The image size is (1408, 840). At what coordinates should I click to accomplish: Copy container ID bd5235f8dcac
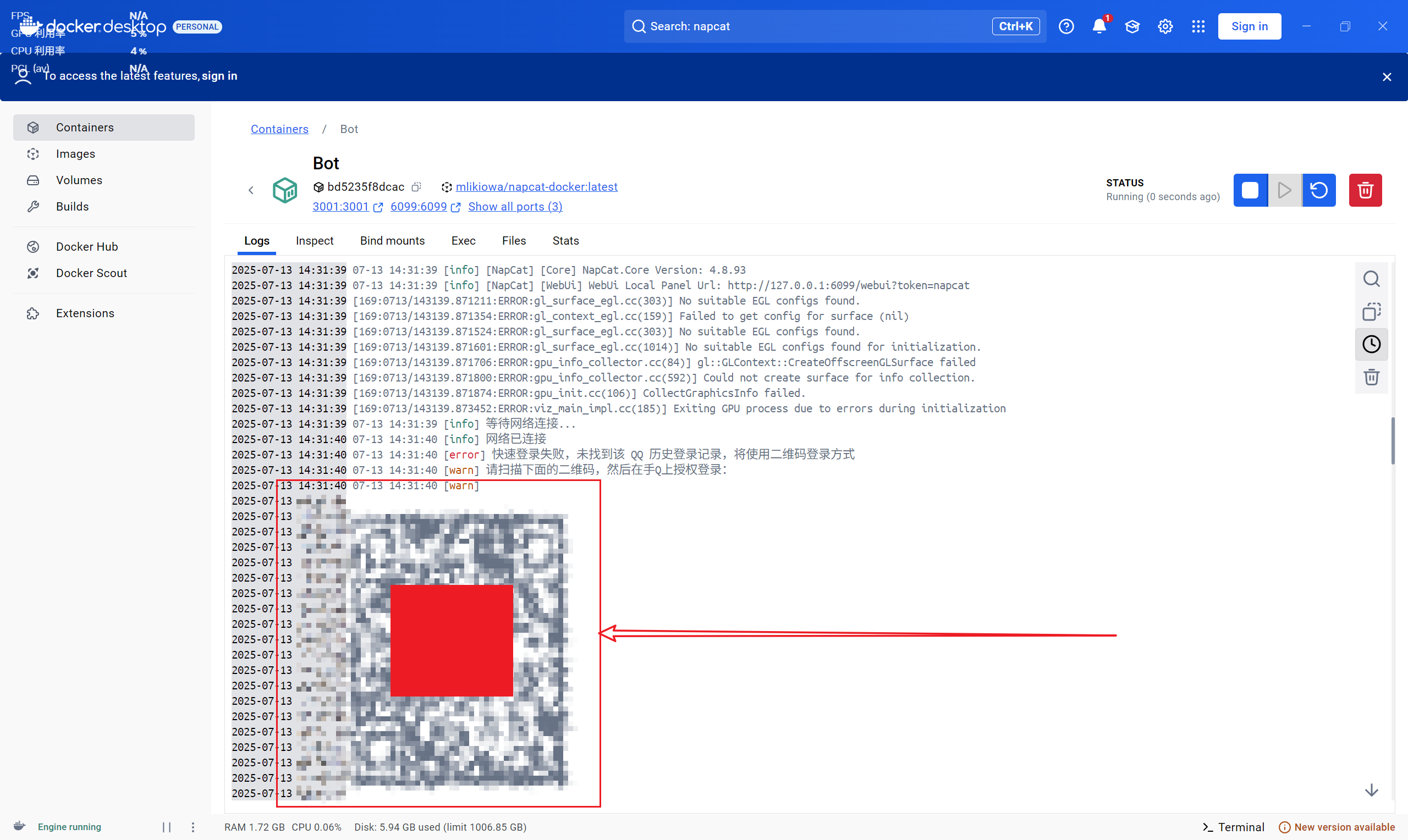point(416,187)
